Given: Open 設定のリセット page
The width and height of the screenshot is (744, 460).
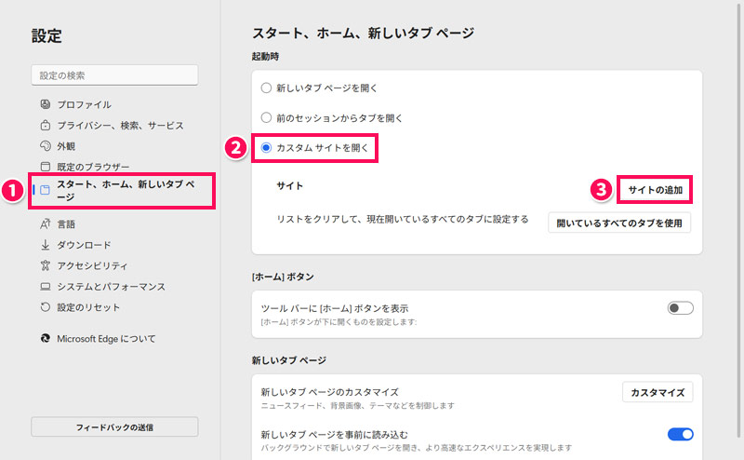Looking at the screenshot, I should pyautogui.click(x=88, y=307).
